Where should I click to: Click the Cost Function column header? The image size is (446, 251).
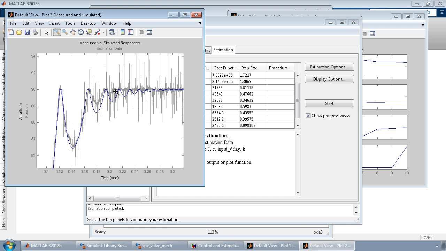pos(225,68)
